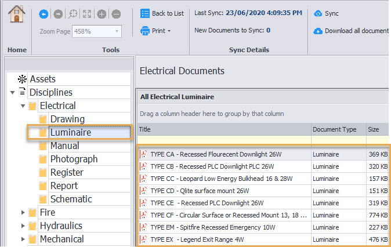Viewport: 391px width, 247px height.
Task: Click the Disciplines document icon
Action: tap(22, 92)
